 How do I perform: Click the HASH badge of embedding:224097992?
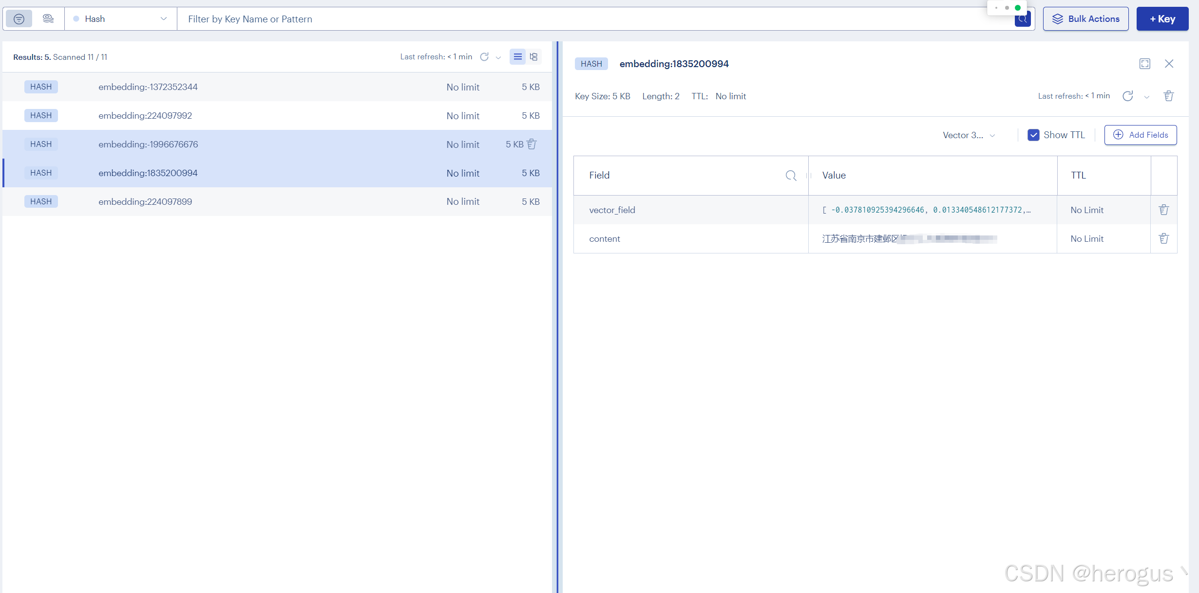[x=41, y=116]
